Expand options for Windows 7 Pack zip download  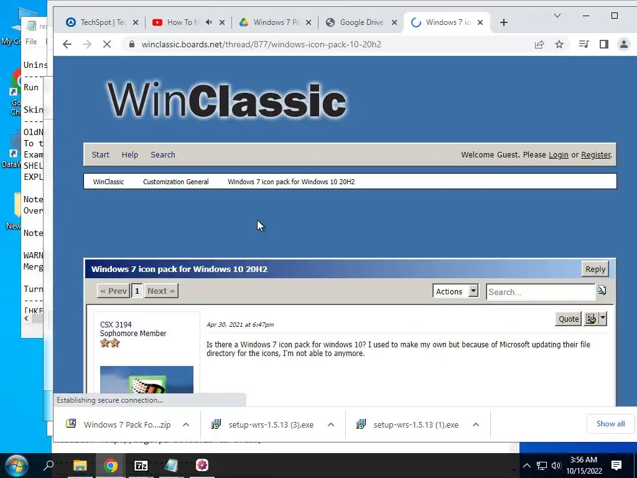click(x=186, y=424)
